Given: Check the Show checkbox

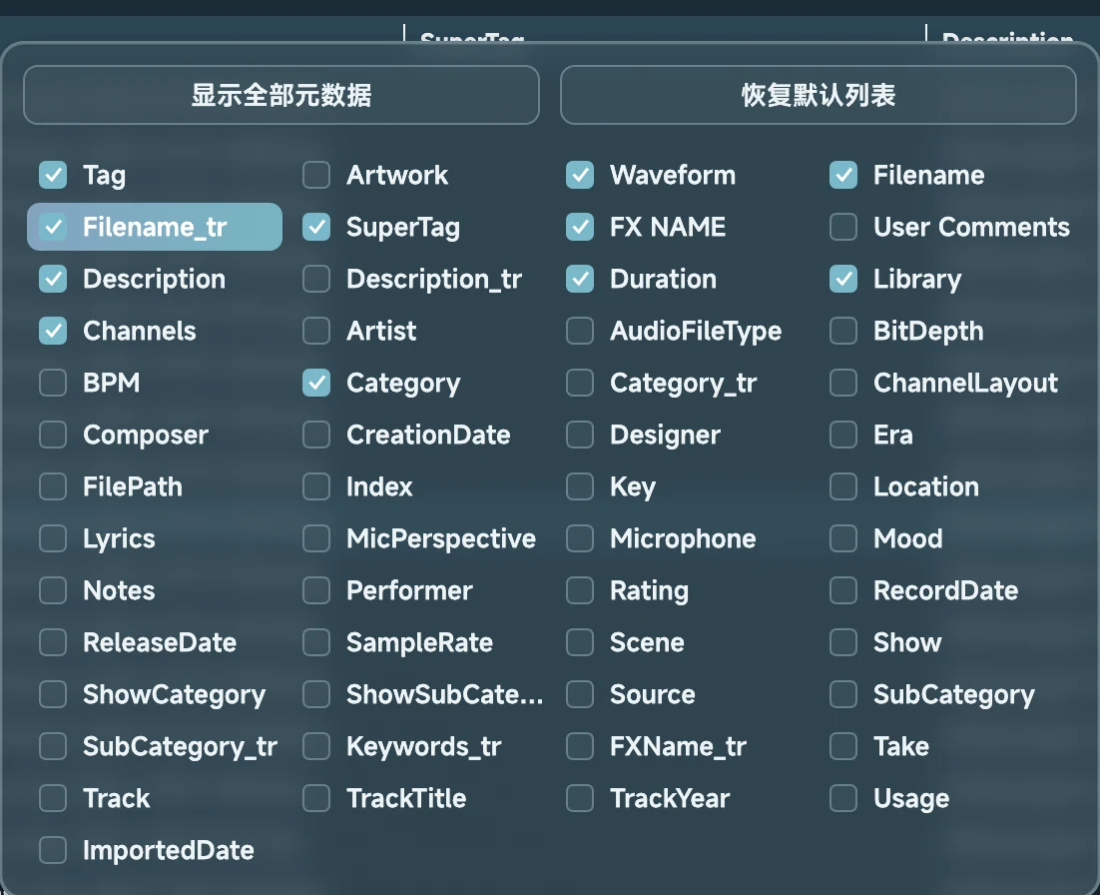Looking at the screenshot, I should coord(843,642).
